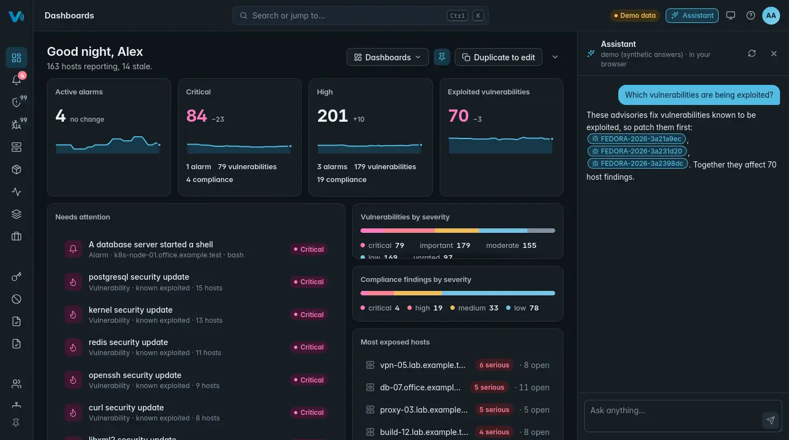The image size is (789, 440).
Task: Open the openssh security update row
Action: pyautogui.click(x=196, y=380)
